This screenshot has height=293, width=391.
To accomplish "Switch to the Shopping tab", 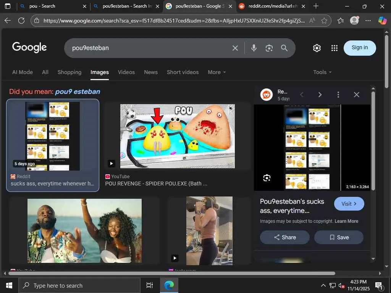I will click(x=69, y=72).
